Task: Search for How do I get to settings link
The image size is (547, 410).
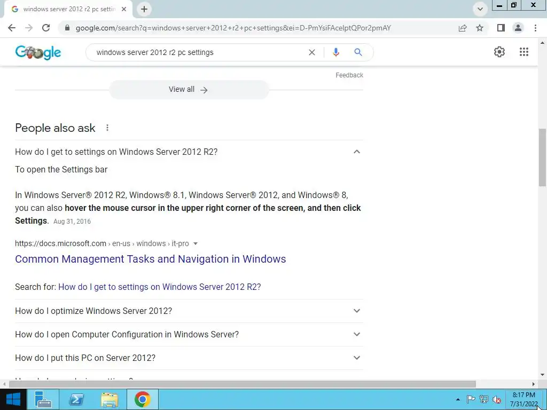Action: point(159,287)
